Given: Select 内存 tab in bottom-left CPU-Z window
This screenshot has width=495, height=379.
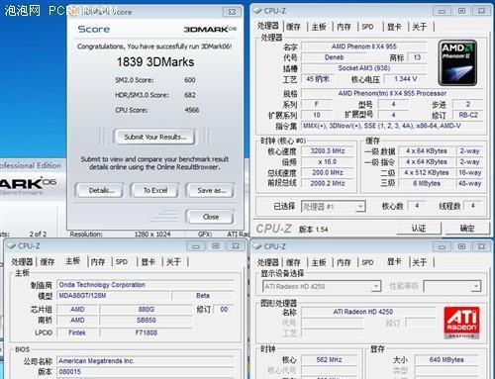Looking at the screenshot, I should pos(98,262).
